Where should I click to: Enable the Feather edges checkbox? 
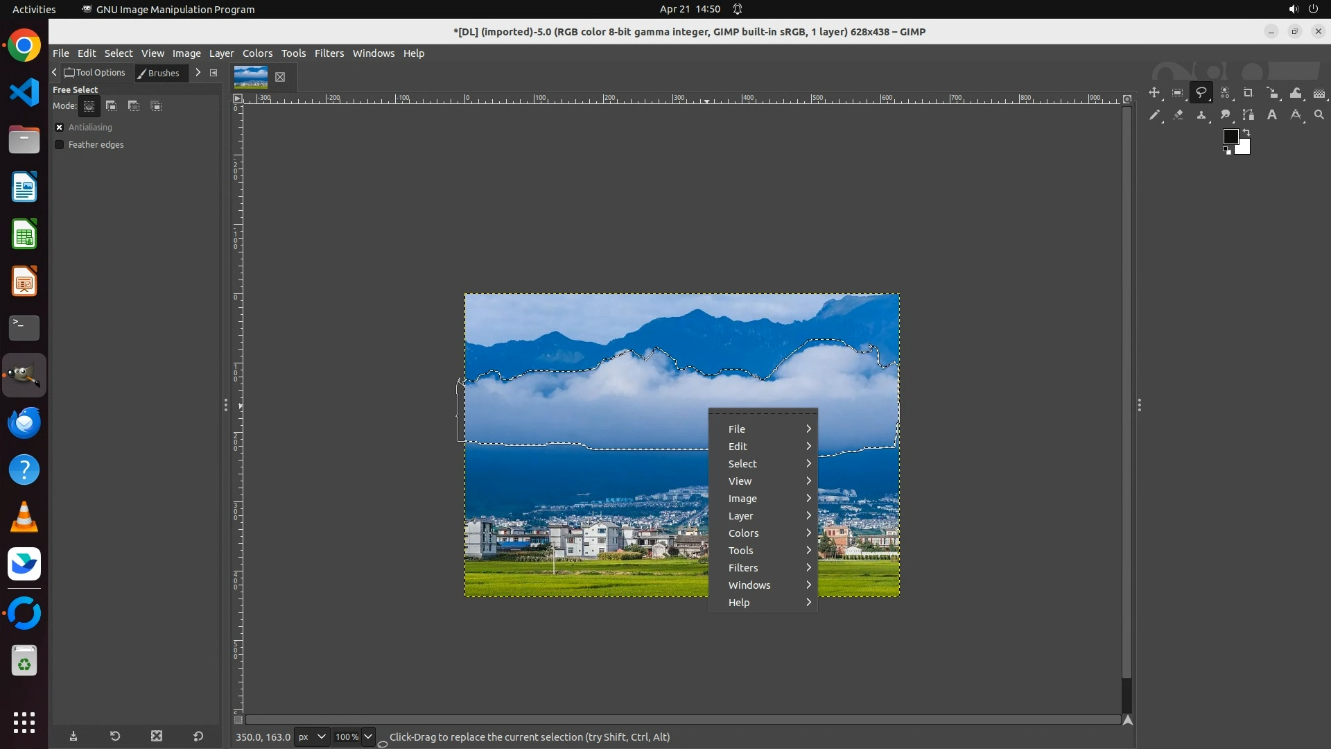[60, 145]
